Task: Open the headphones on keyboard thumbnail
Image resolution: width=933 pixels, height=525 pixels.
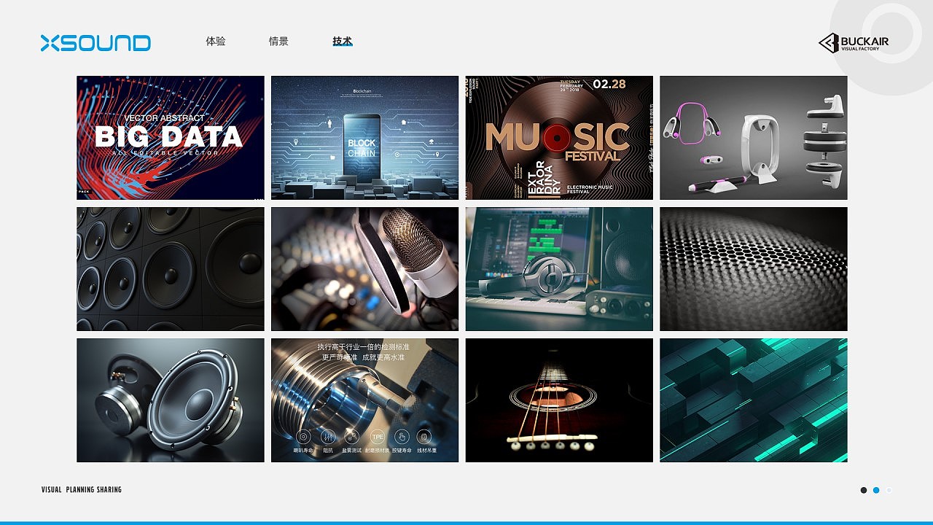Action: click(560, 269)
